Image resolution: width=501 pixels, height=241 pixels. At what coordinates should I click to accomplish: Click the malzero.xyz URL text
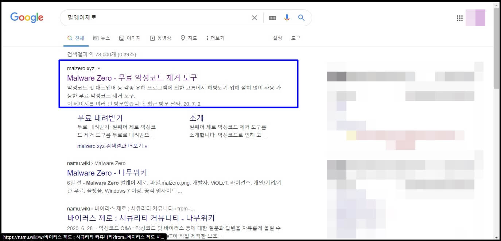(81, 68)
